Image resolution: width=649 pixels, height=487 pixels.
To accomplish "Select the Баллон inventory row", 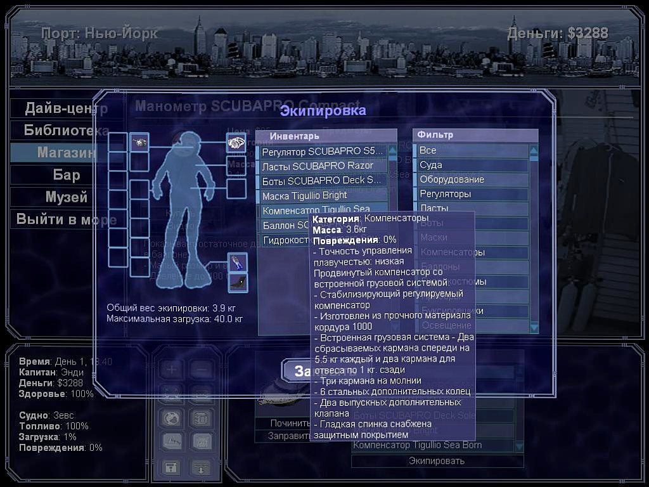I will [x=285, y=225].
